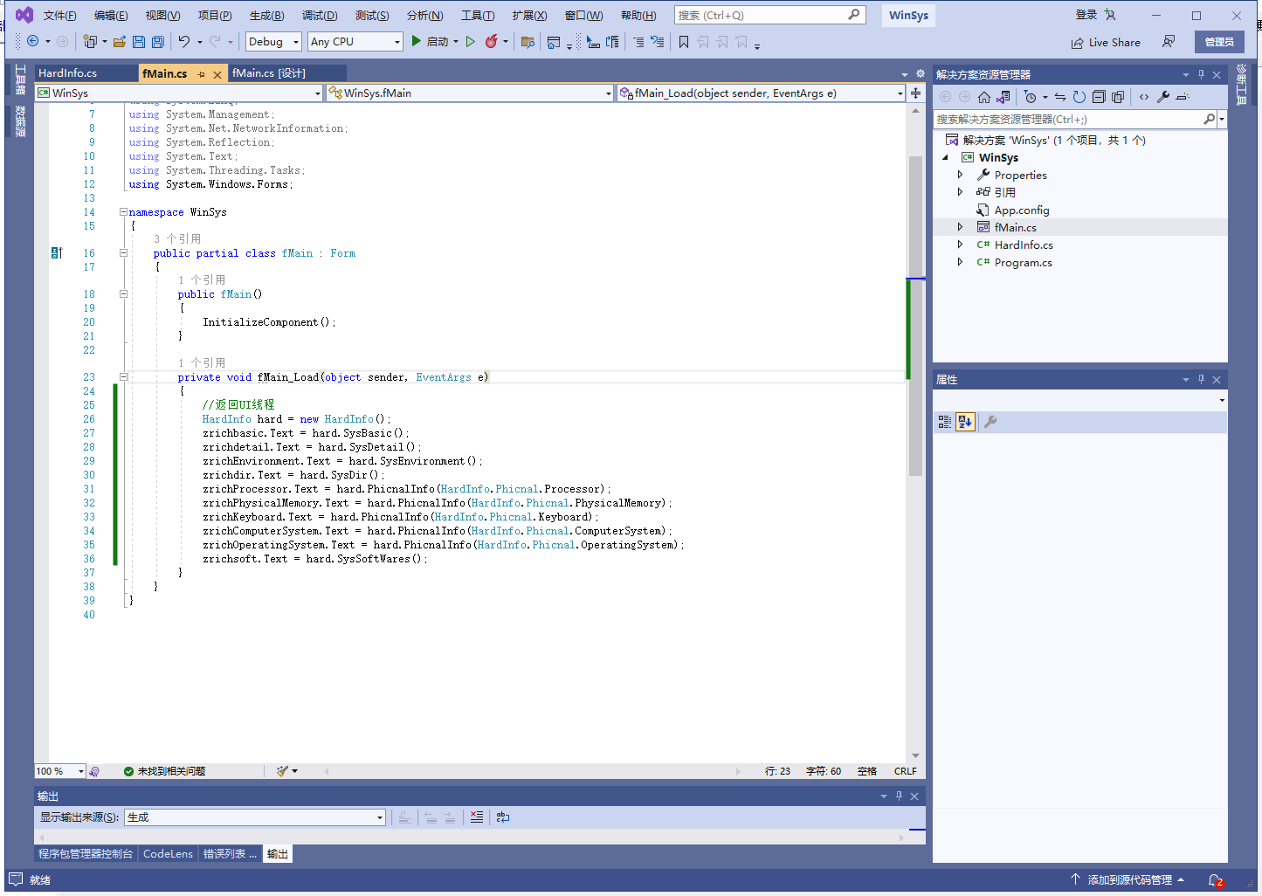The image size is (1262, 896).
Task: Expand the fMain.cs tree node arrow
Action: (x=960, y=227)
